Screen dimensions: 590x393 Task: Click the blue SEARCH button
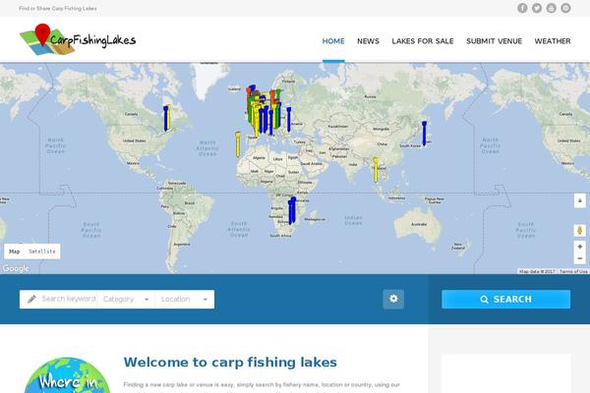pyautogui.click(x=505, y=300)
